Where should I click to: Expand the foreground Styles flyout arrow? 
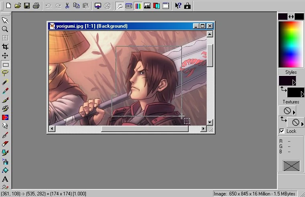coord(294,82)
